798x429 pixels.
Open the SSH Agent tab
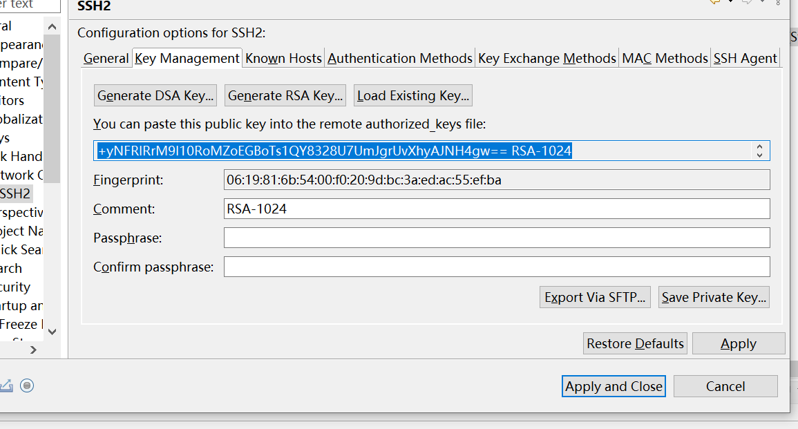tap(745, 59)
